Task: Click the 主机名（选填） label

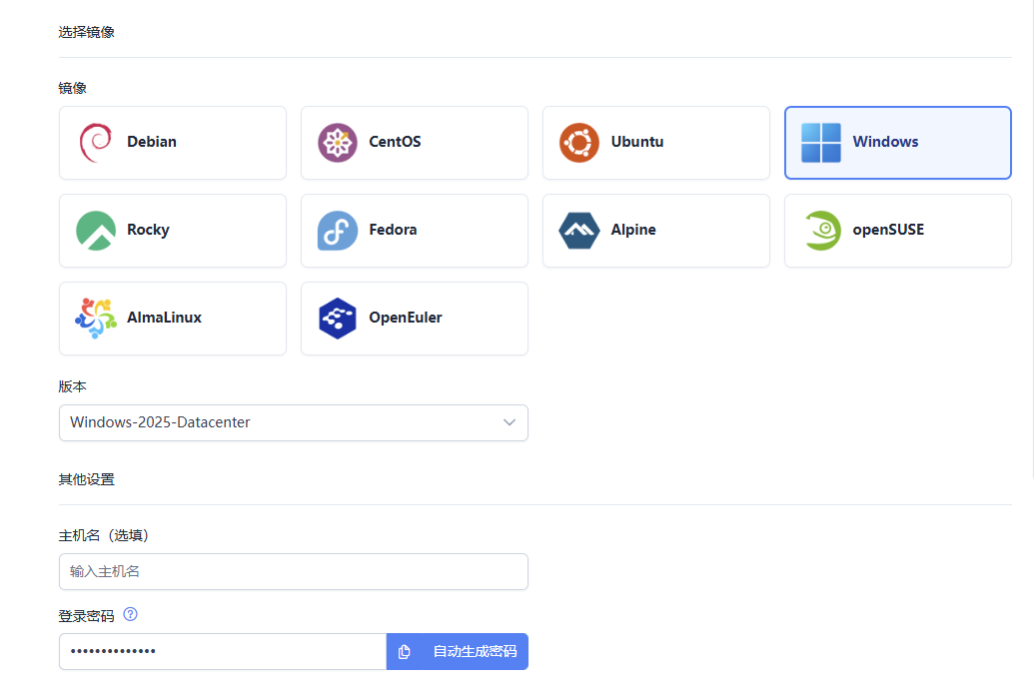Action: pyautogui.click(x=104, y=535)
